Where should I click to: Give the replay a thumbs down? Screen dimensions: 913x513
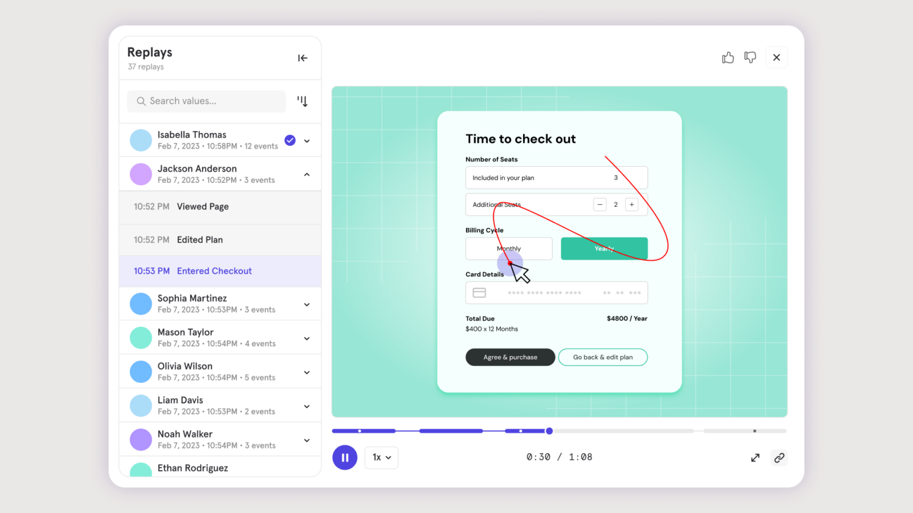[750, 58]
